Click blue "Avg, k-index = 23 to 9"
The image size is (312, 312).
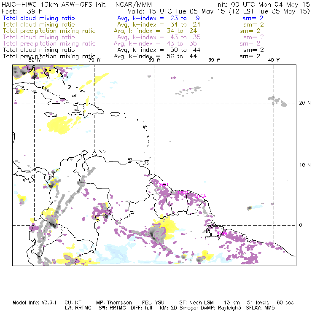point(159,18)
